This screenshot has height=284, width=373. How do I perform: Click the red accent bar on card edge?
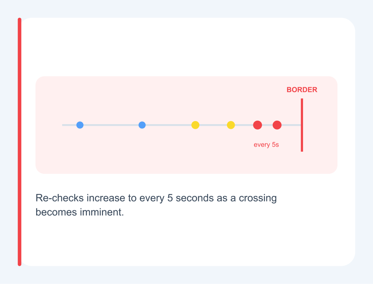(x=19, y=142)
